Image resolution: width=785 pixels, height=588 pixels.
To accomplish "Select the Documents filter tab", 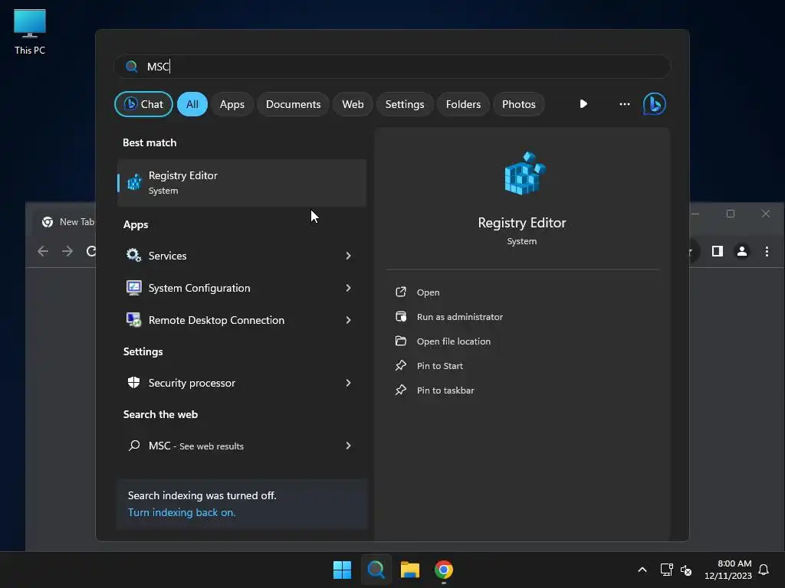I will click(x=294, y=104).
